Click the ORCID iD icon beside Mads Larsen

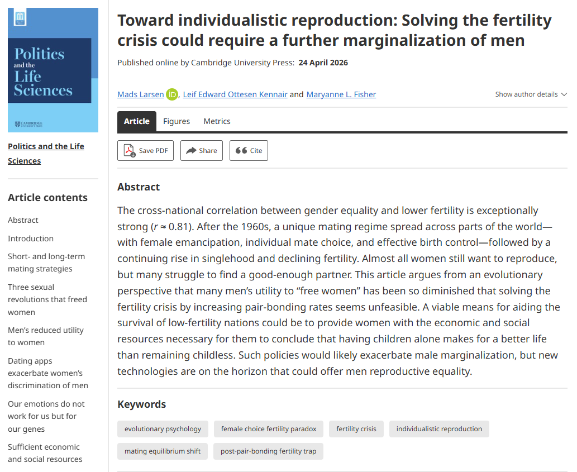point(172,94)
